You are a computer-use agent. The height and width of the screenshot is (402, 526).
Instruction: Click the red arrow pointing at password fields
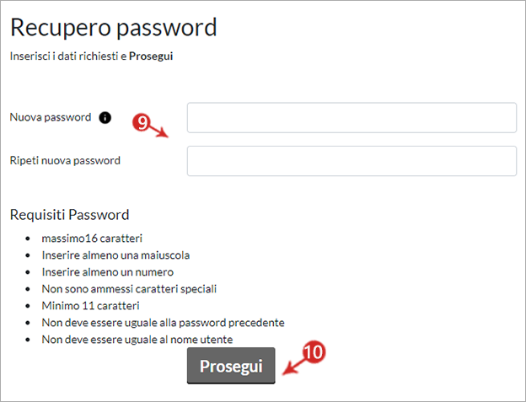(158, 131)
